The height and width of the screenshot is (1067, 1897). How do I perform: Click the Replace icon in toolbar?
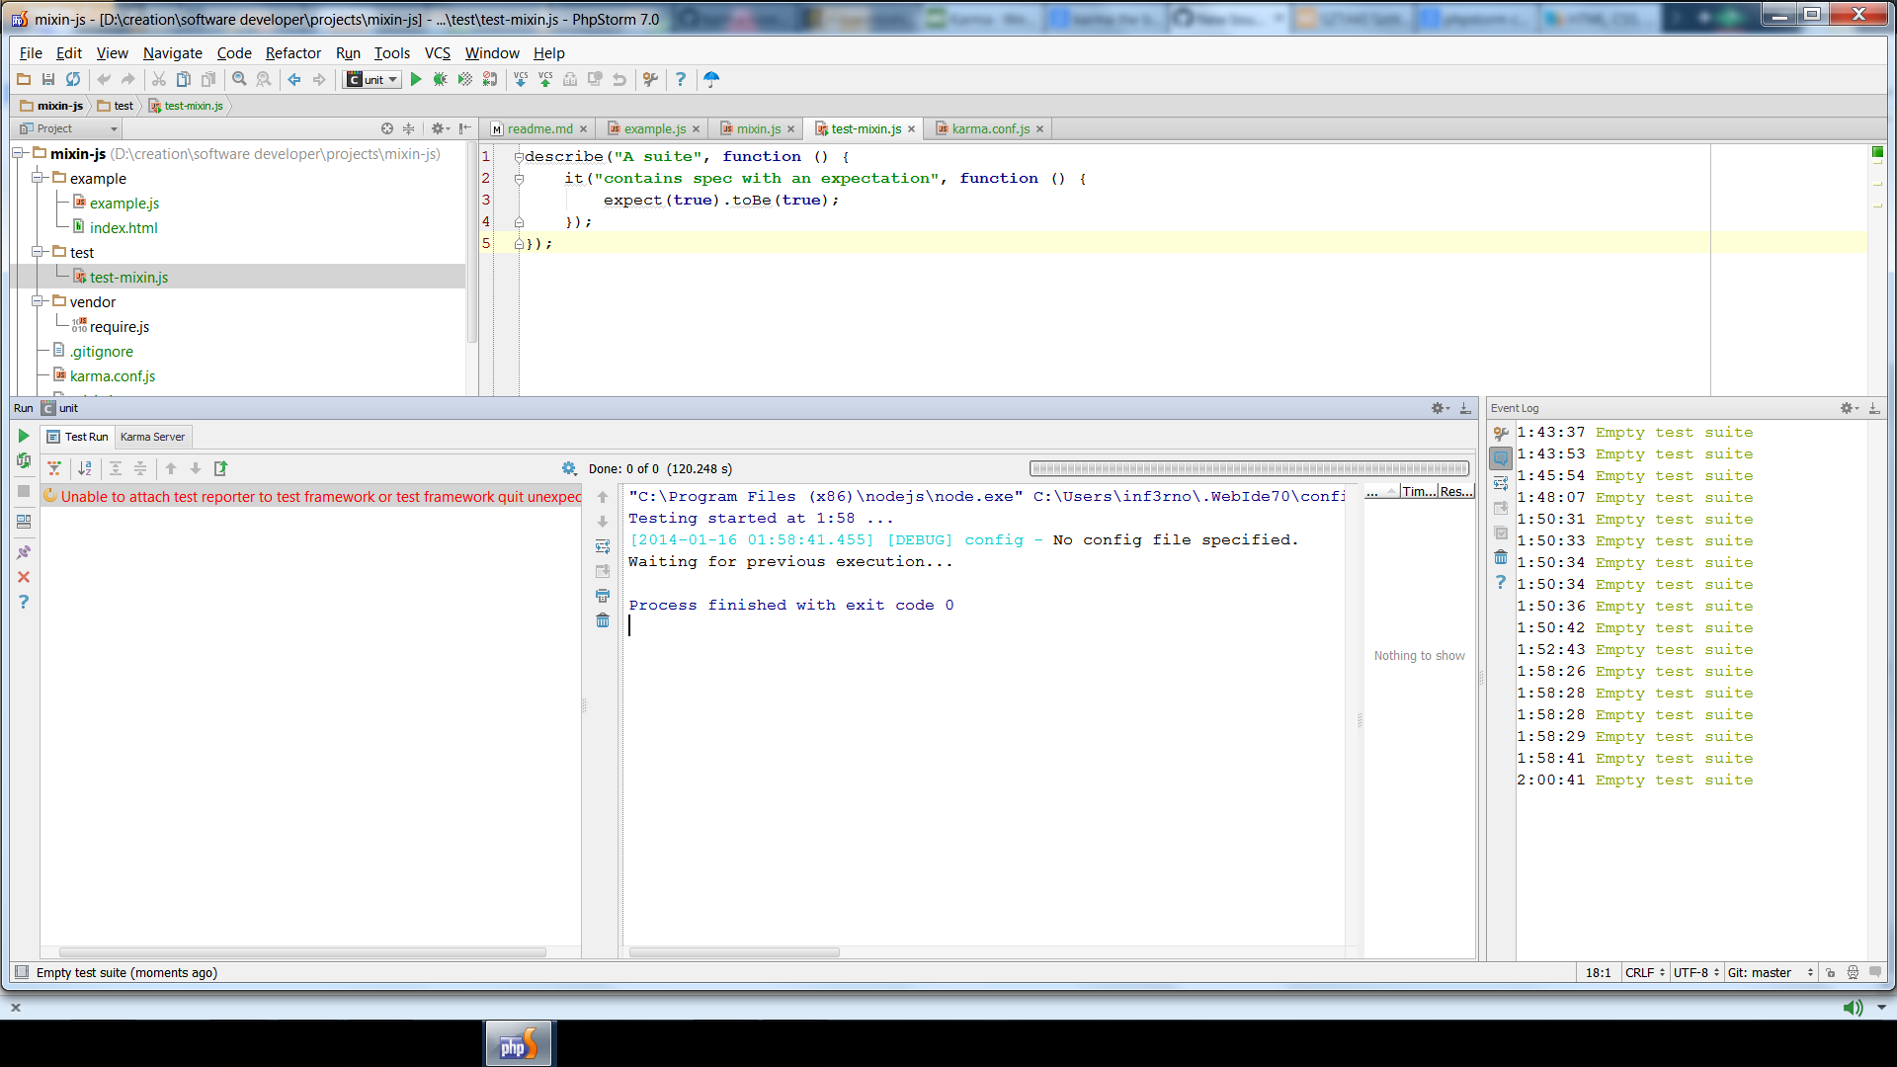coord(264,79)
